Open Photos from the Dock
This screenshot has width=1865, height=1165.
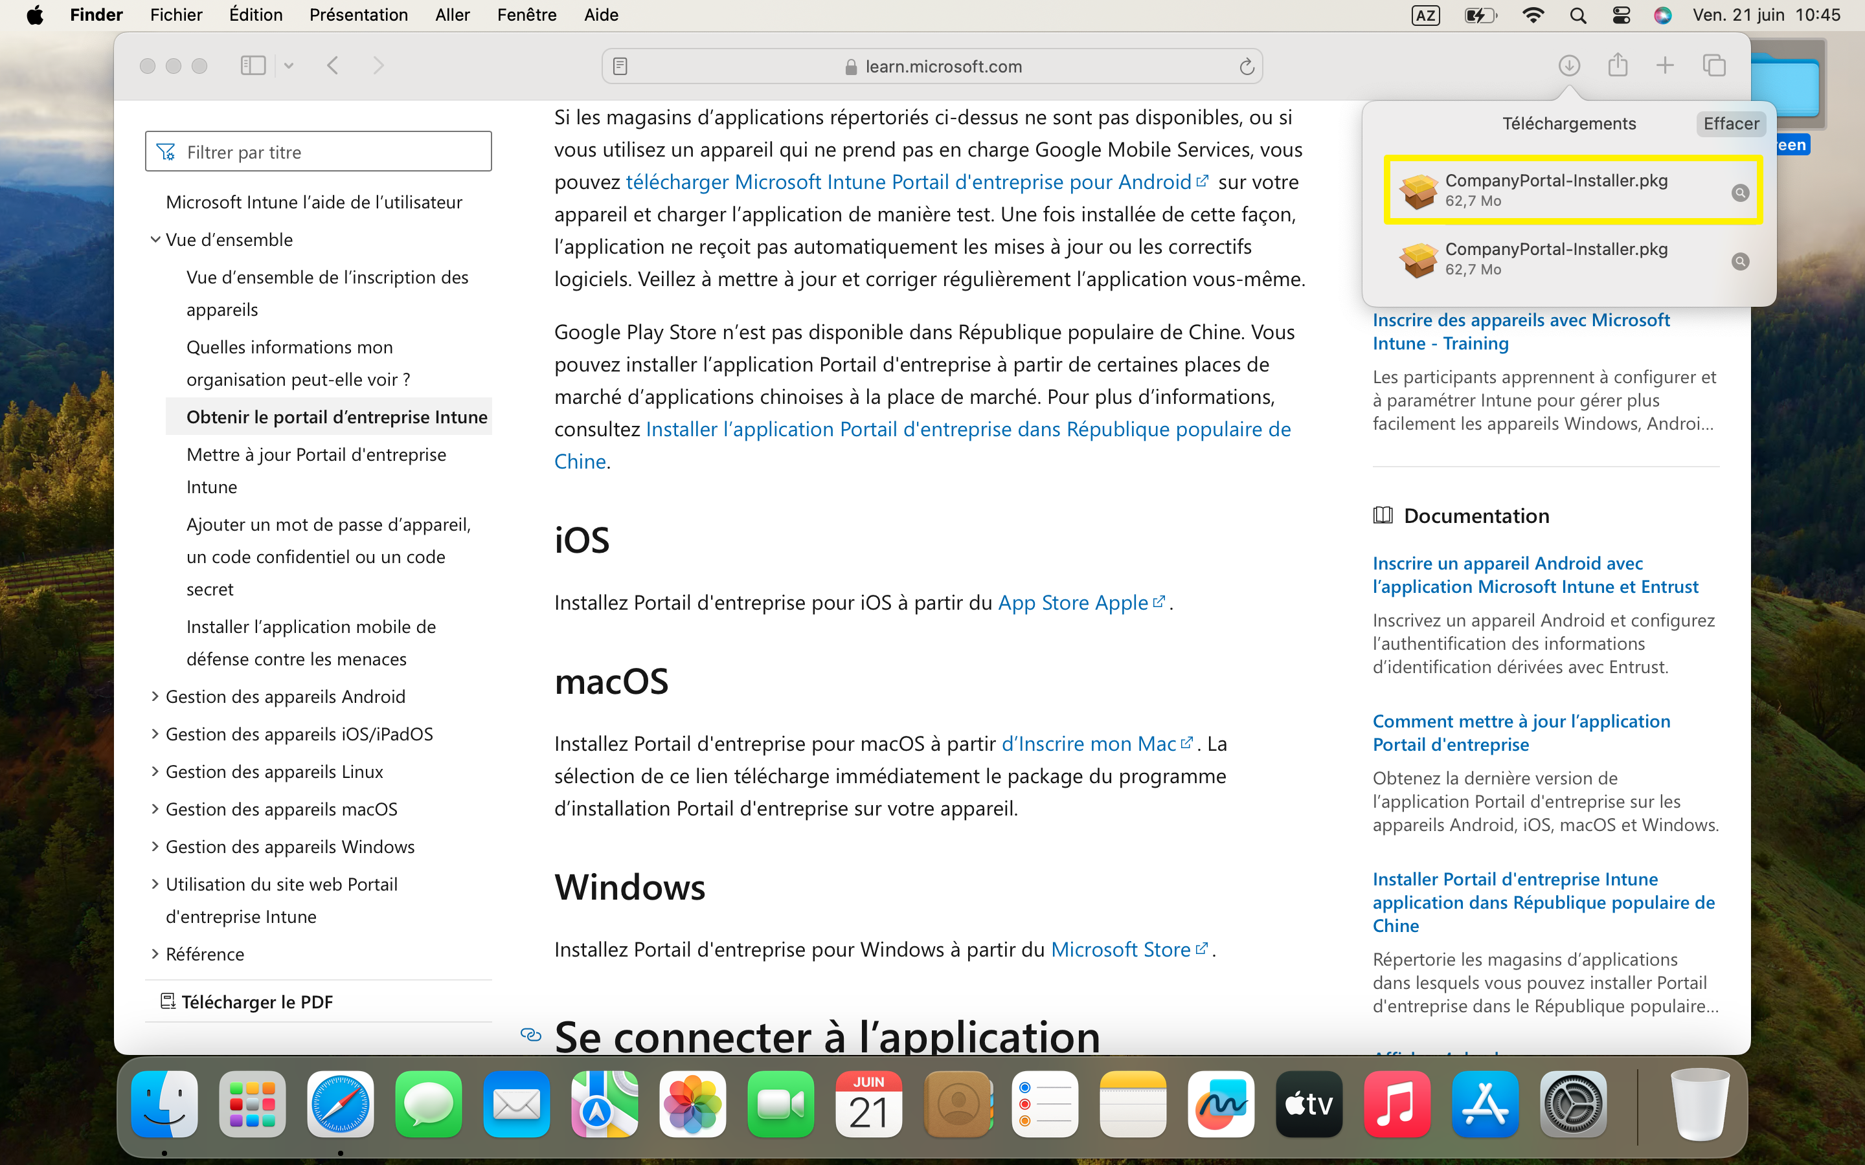click(693, 1104)
